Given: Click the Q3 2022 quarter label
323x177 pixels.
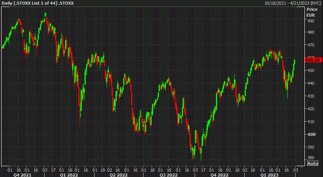Looking at the screenshot, I should (x=169, y=175).
